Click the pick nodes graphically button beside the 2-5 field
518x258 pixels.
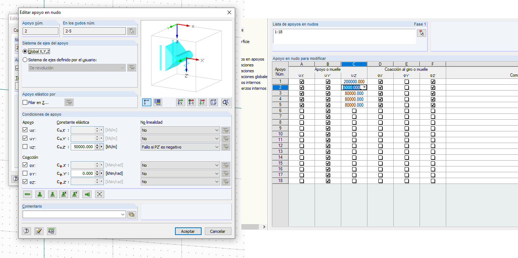132,31
